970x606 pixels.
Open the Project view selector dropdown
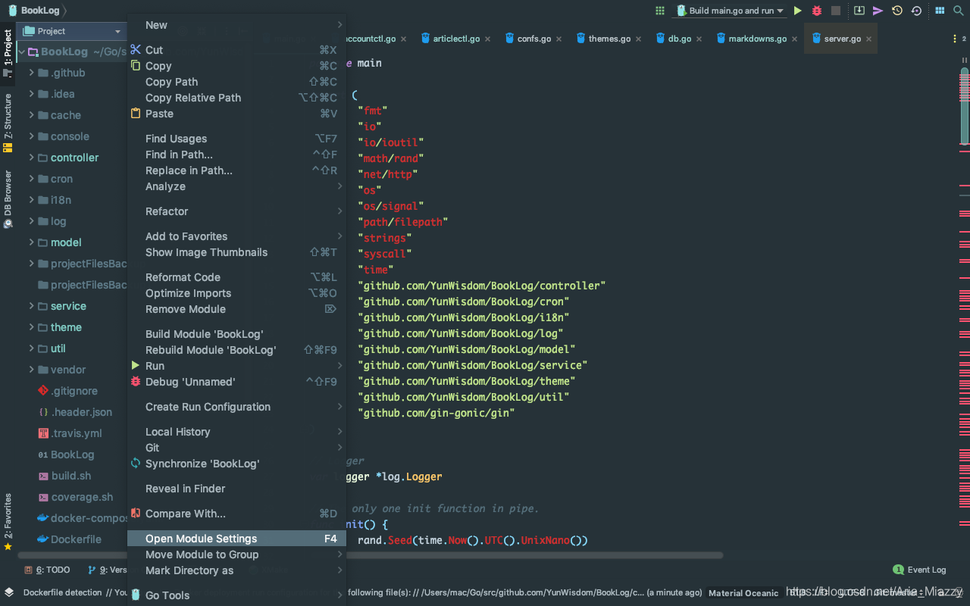pos(72,31)
